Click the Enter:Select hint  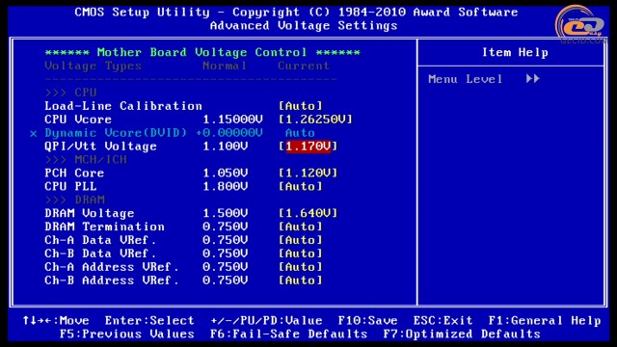click(x=149, y=320)
